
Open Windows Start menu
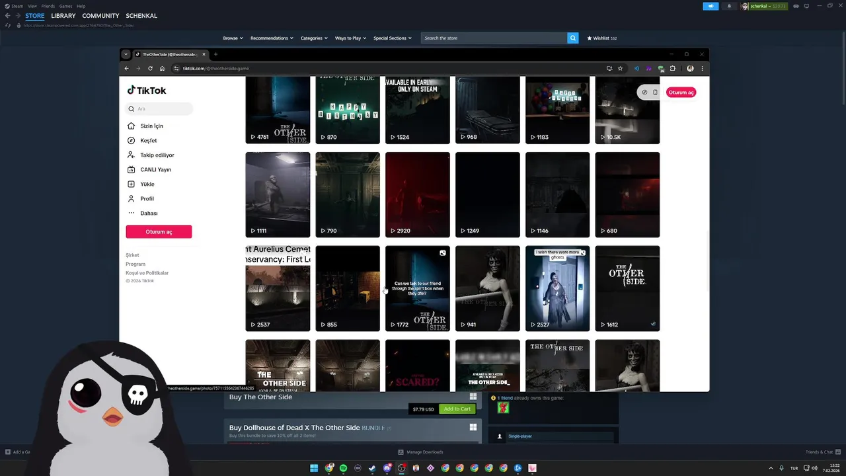pyautogui.click(x=314, y=468)
